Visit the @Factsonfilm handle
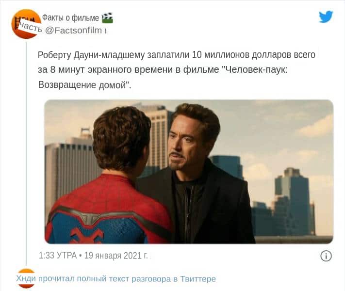The height and width of the screenshot is (291, 345). tap(73, 31)
